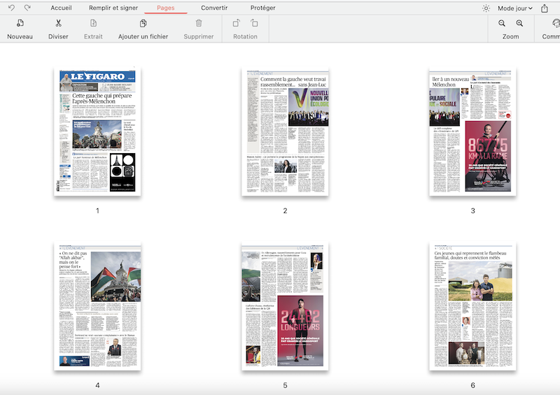This screenshot has width=560, height=395.
Task: Rotate pages left with rotation icon
Action: click(237, 24)
